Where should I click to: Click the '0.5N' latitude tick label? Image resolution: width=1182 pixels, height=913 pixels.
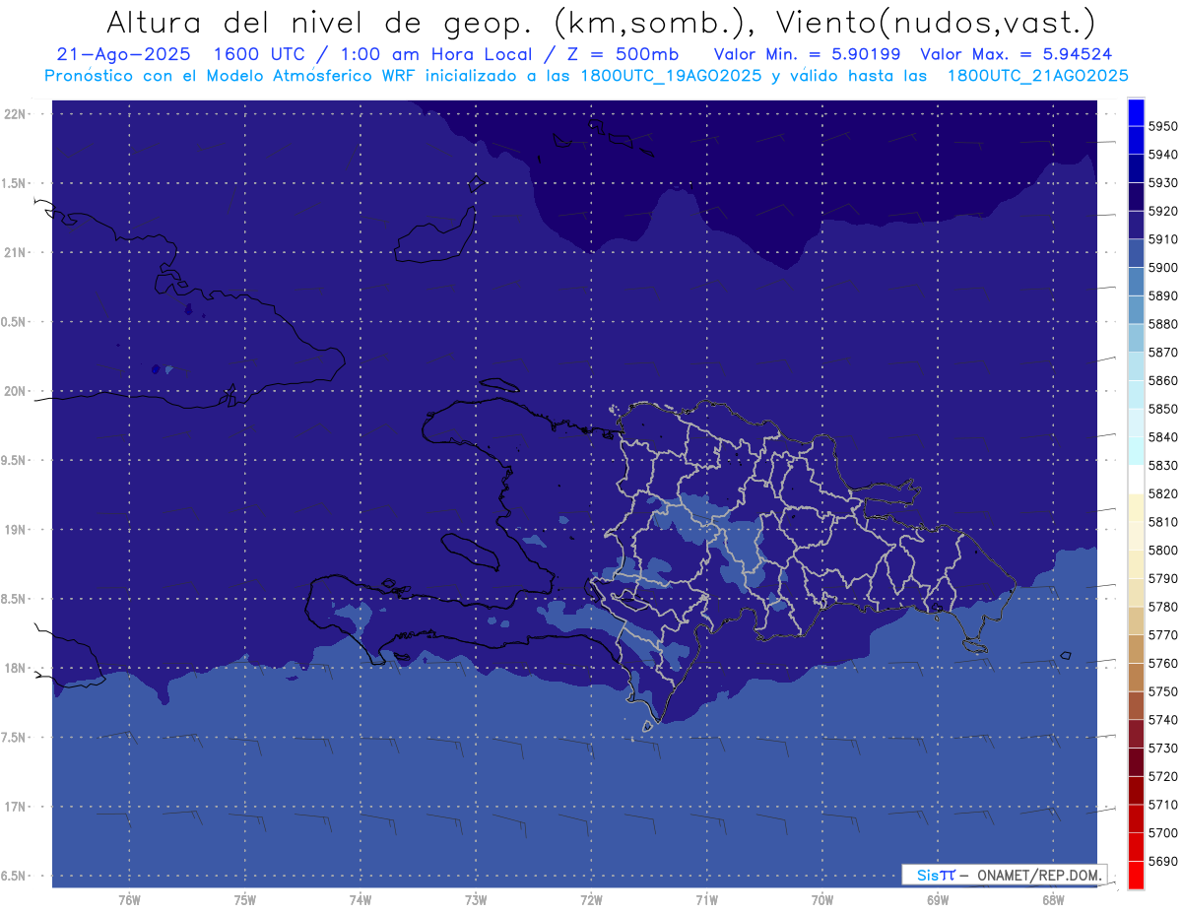point(14,322)
